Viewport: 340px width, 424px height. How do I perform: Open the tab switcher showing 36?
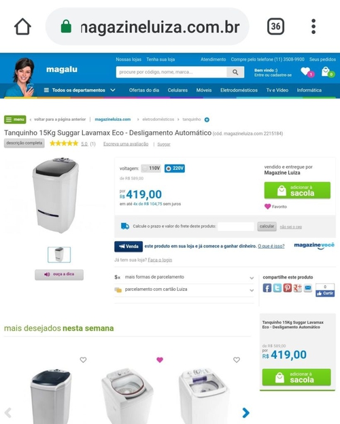[275, 26]
